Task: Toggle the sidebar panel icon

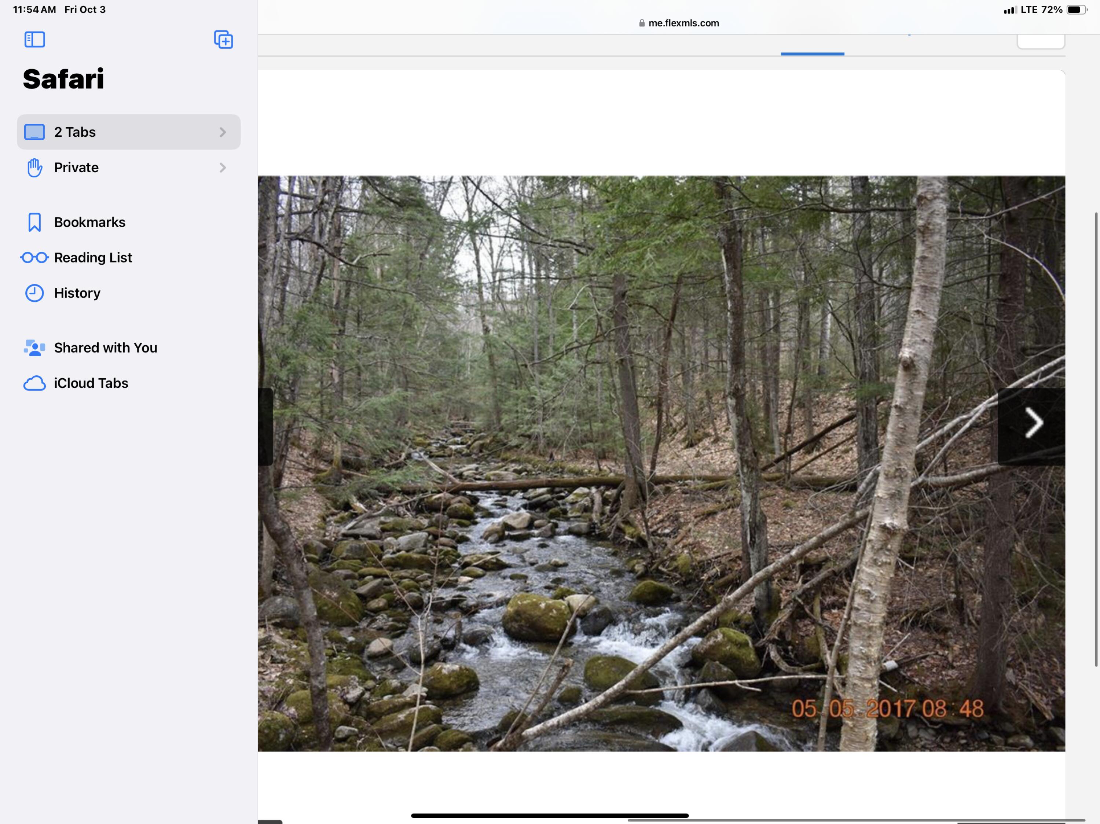Action: 35,40
